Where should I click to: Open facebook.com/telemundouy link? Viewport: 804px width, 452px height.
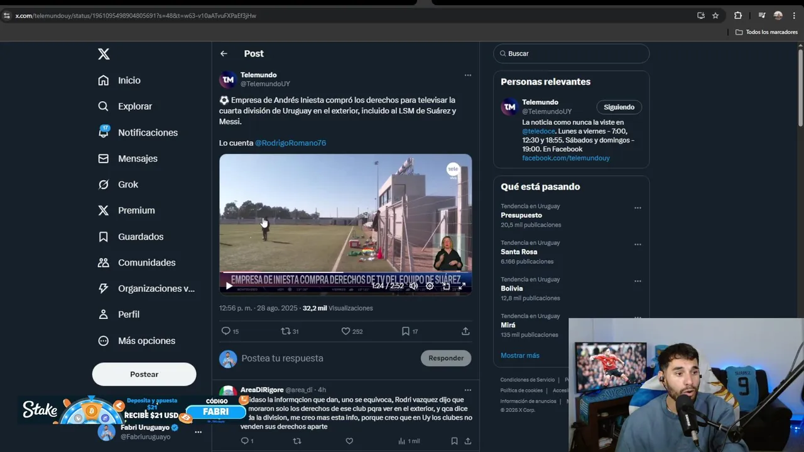[566, 158]
